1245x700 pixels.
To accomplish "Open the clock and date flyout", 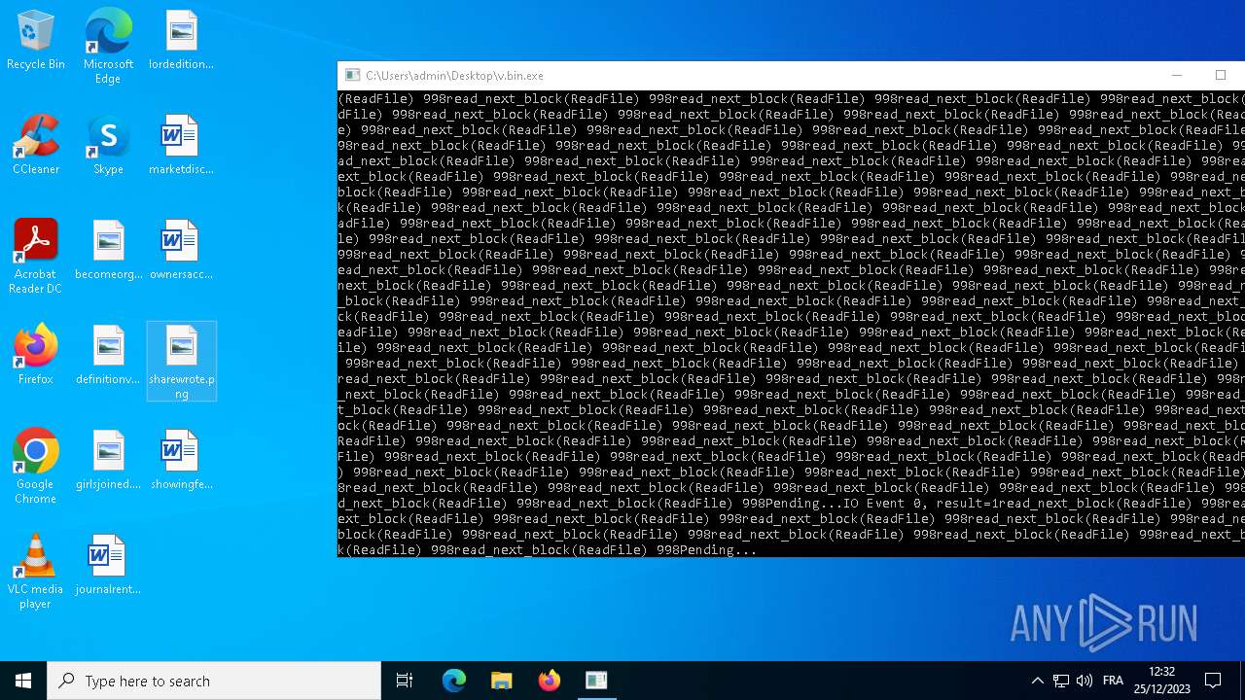I will point(1161,681).
